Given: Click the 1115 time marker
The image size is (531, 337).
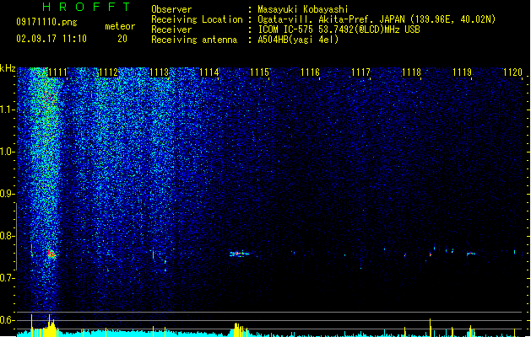Looking at the screenshot, I should pos(259,72).
